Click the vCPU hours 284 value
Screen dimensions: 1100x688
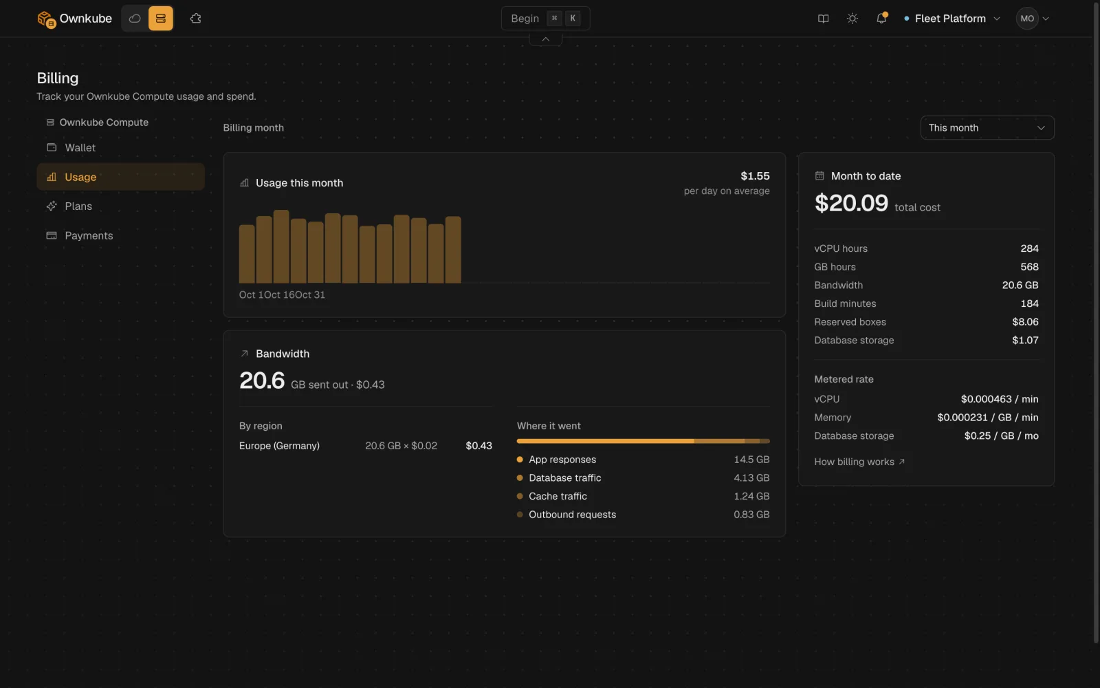tap(1029, 248)
